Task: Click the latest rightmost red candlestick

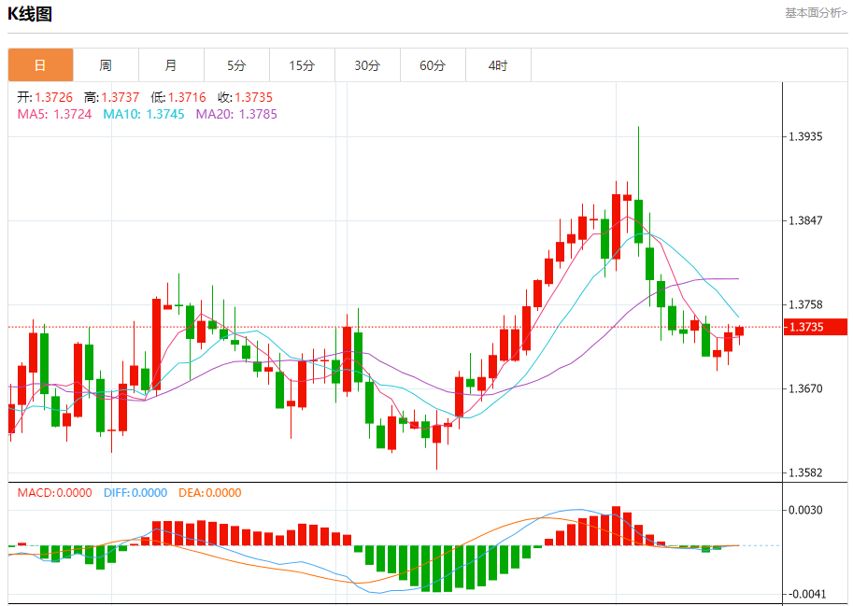Action: point(739,331)
